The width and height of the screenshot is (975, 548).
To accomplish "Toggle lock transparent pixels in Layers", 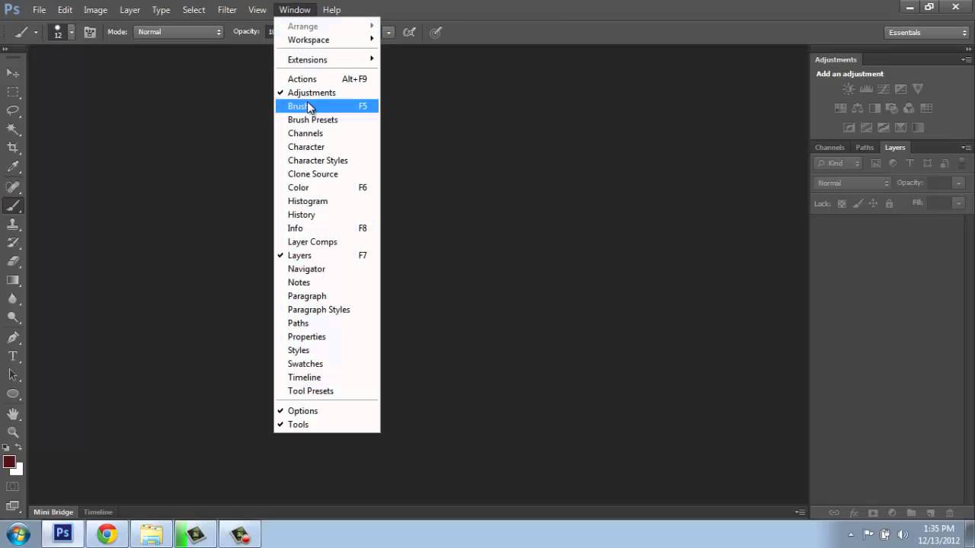I will pyautogui.click(x=842, y=204).
